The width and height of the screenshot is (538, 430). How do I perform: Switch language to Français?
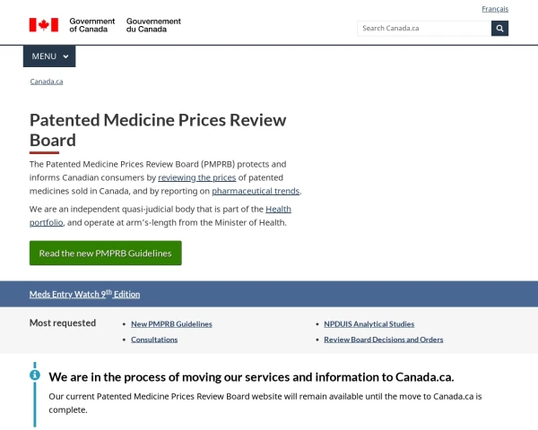click(x=494, y=9)
